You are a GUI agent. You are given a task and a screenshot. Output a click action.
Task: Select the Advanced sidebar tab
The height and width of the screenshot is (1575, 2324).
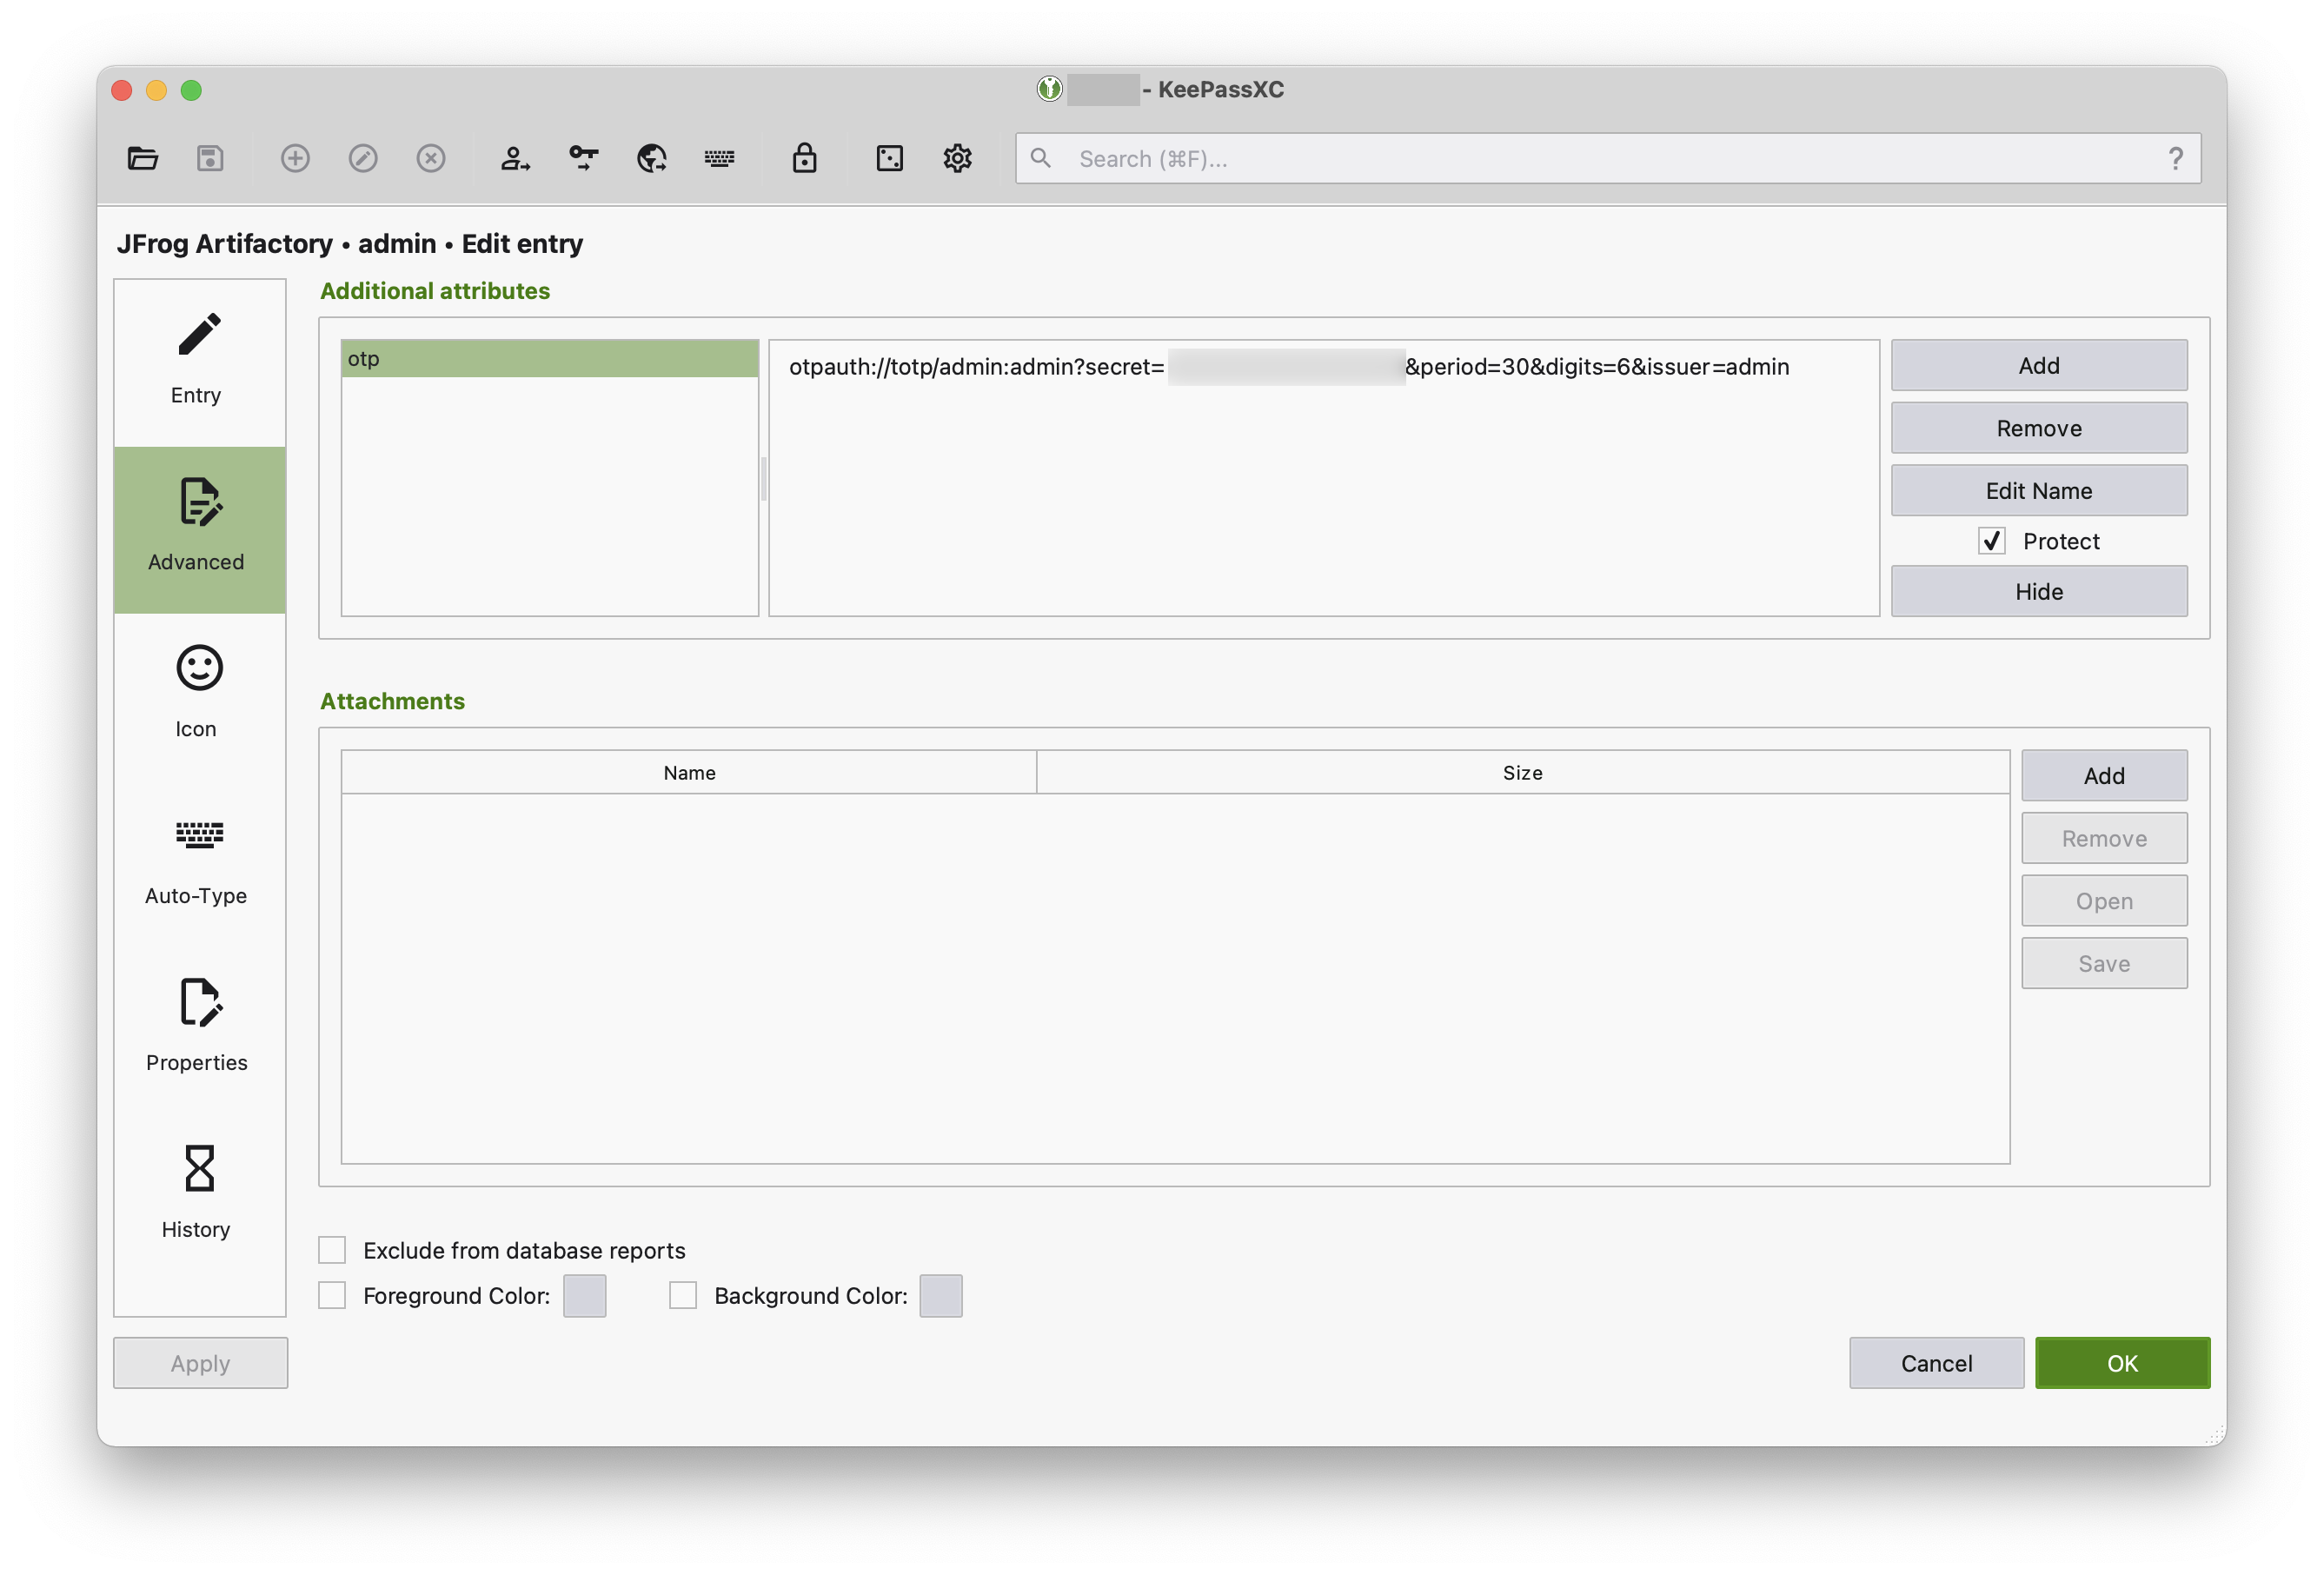[199, 529]
